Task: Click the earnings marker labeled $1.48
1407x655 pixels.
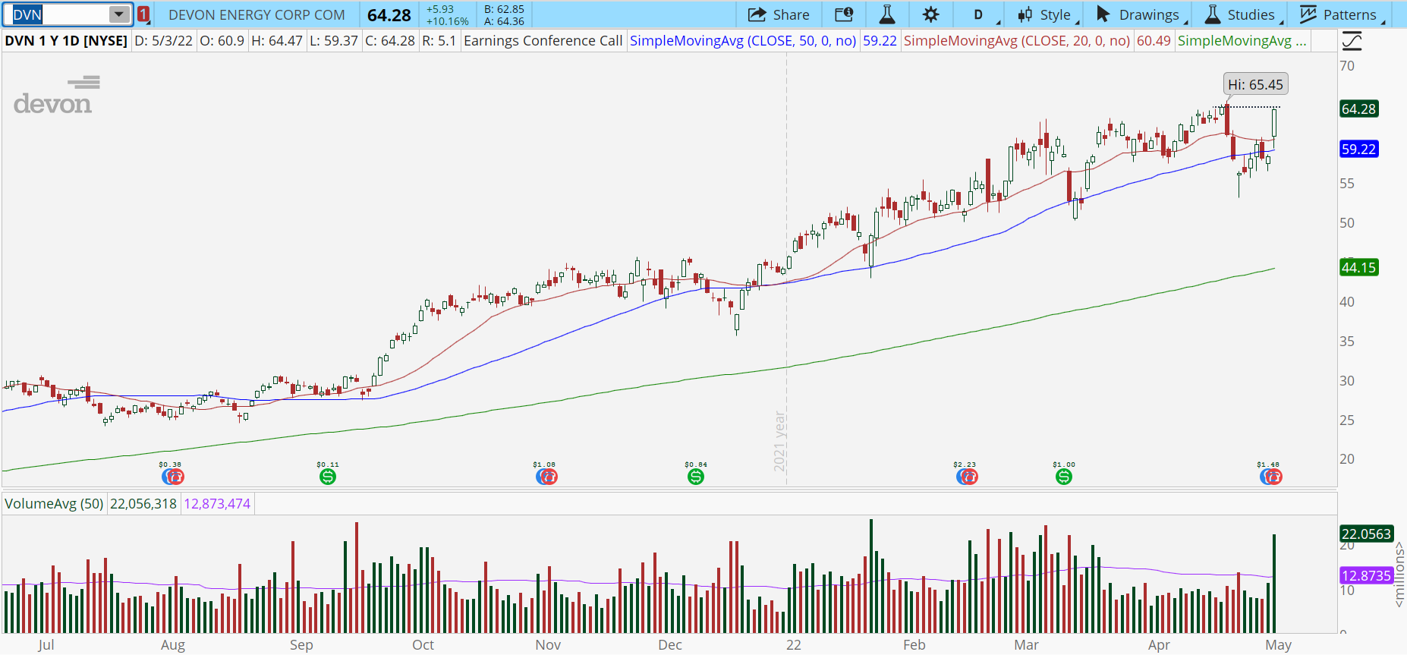Action: pos(1271,477)
